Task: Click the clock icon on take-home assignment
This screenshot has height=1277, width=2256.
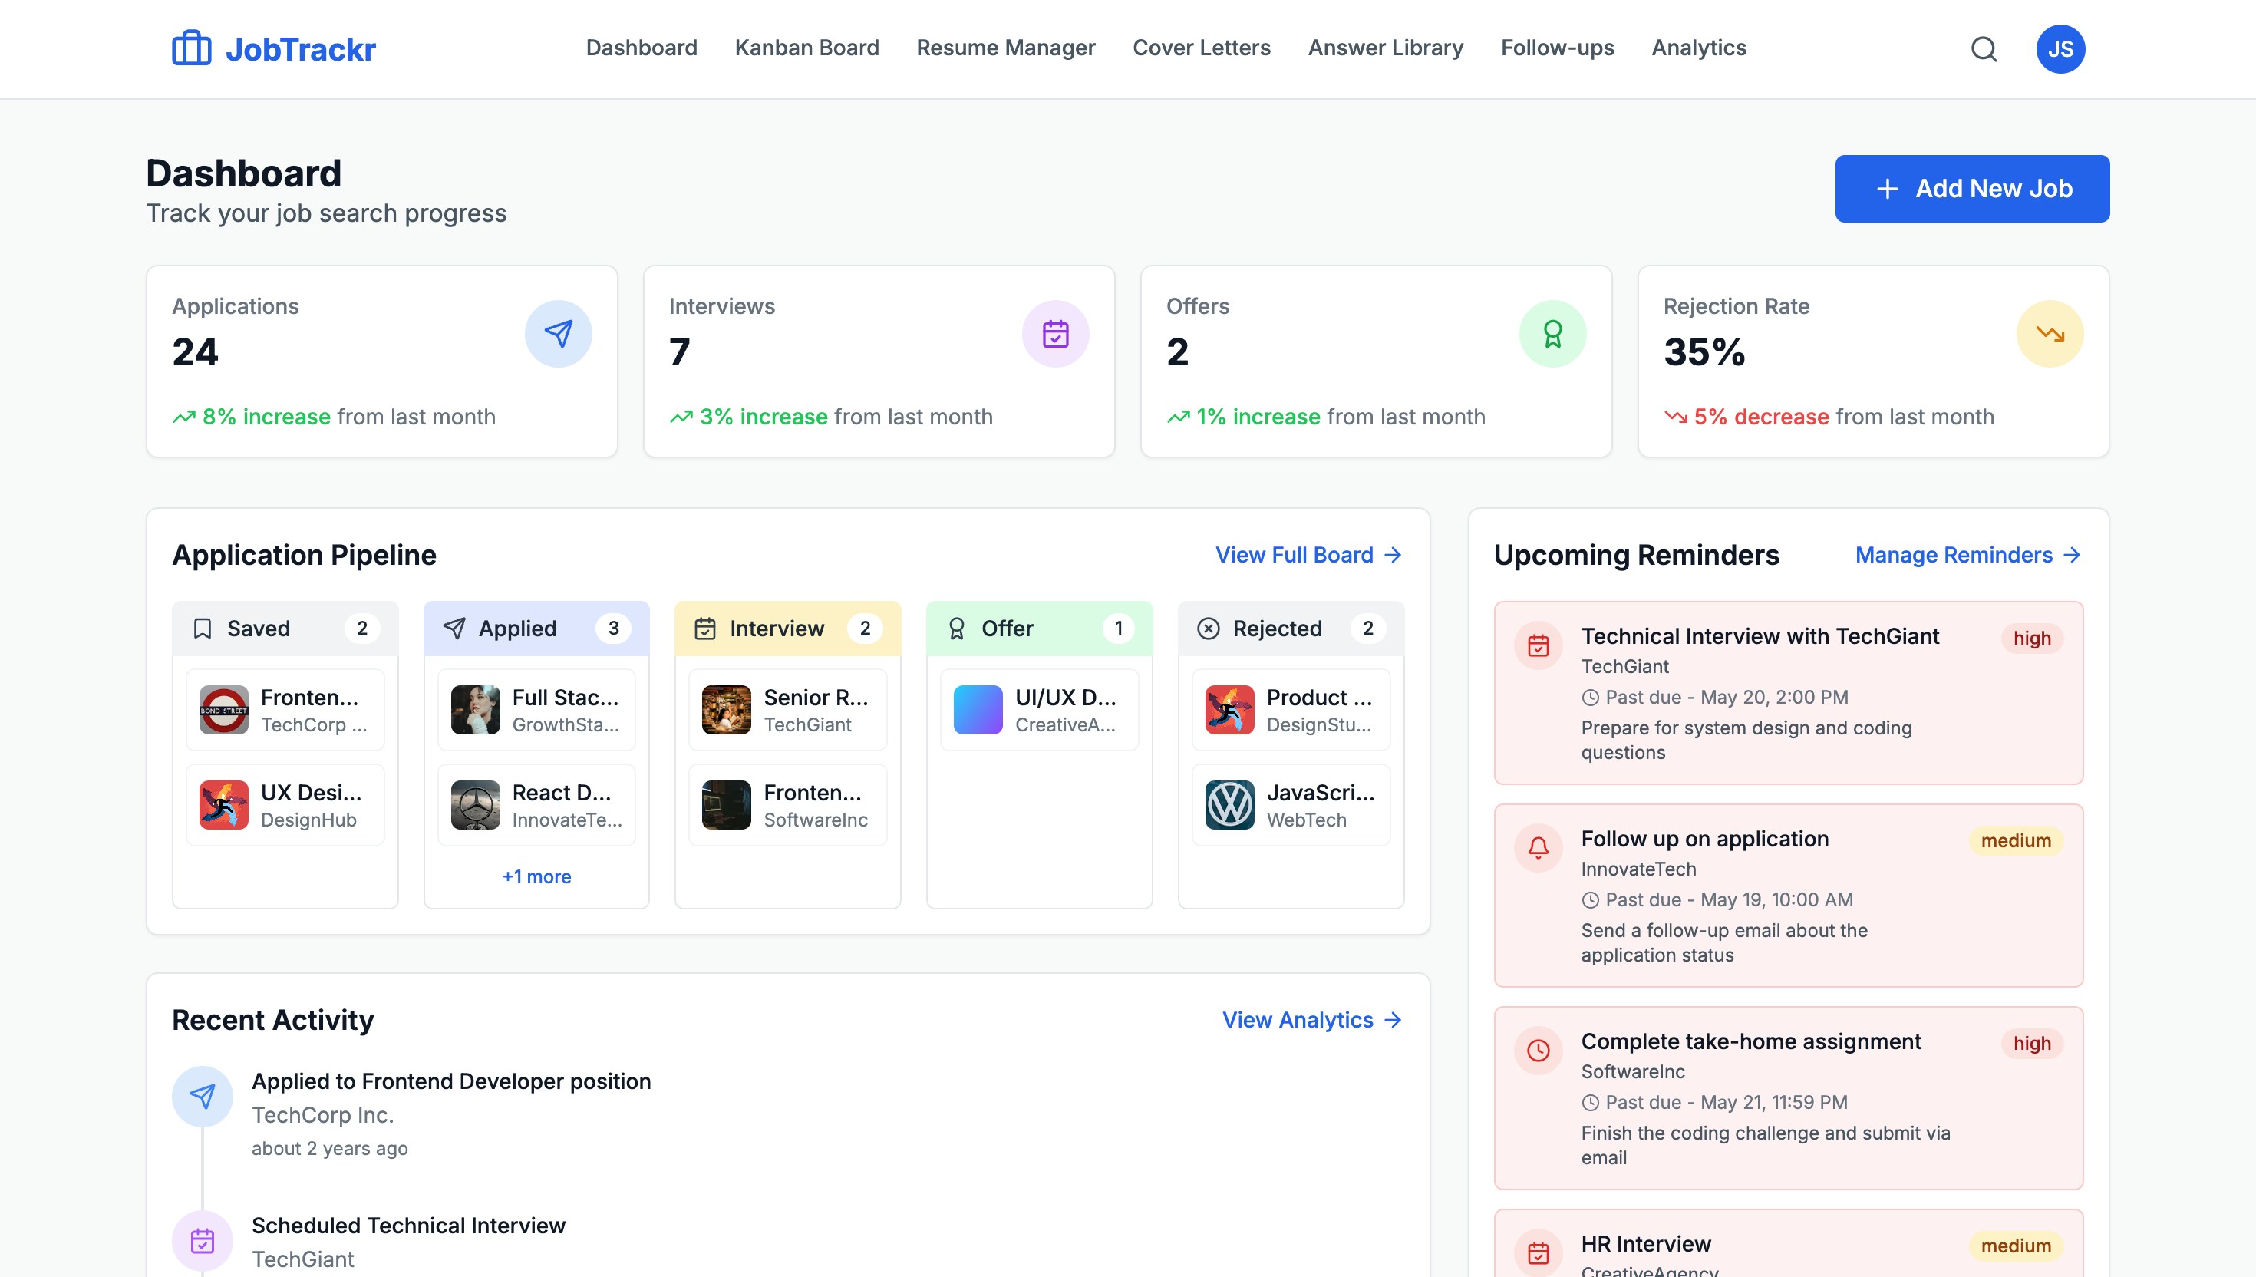Action: pos(1538,1050)
